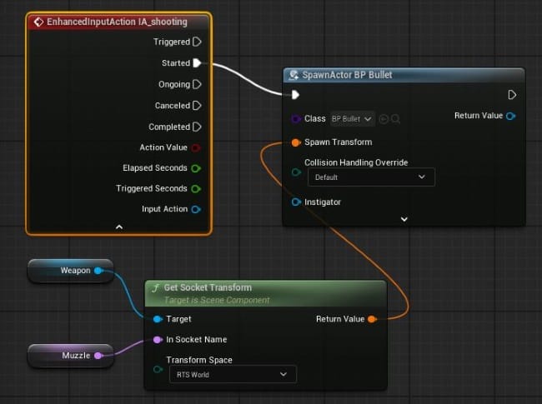Click the Input Action blue pin

tap(196, 209)
